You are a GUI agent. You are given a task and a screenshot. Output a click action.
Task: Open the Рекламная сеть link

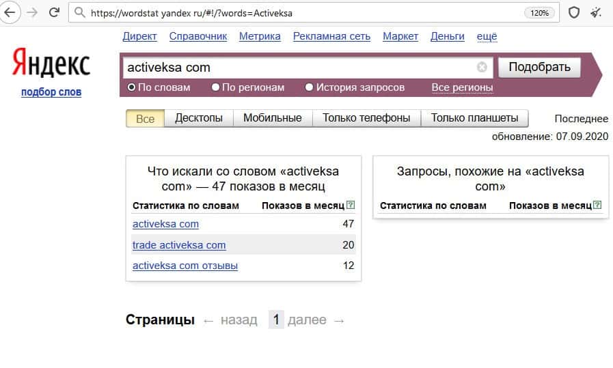pos(331,36)
